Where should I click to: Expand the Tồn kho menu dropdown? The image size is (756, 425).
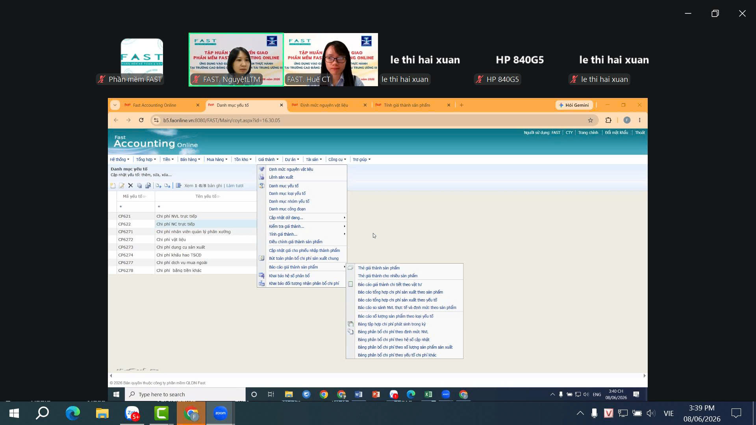click(243, 159)
